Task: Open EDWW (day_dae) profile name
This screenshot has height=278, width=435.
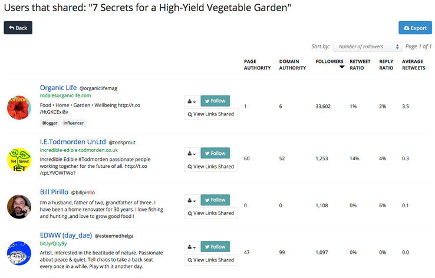Action: (x=65, y=235)
